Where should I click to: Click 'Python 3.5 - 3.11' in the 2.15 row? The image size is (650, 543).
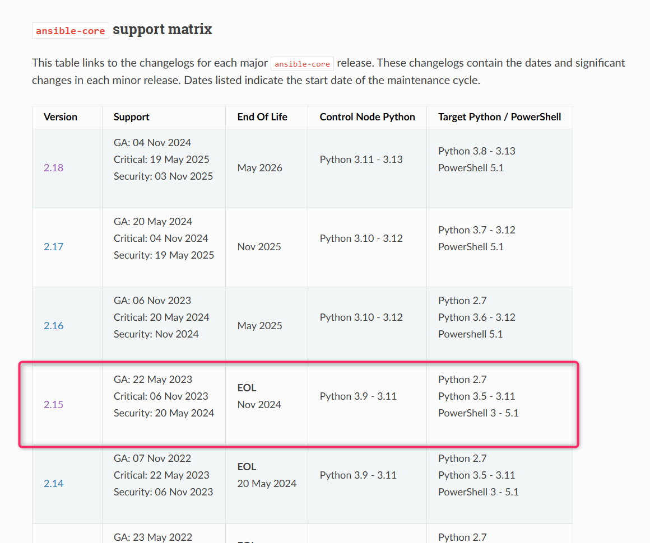[477, 396]
